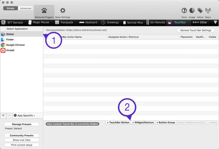The width and height of the screenshot is (219, 149).
Task: Click the Siri Remote device icon
Action: pos(148,22)
